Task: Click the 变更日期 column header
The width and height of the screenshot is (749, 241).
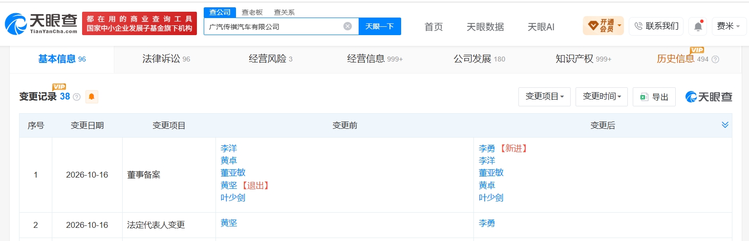Action: click(87, 125)
